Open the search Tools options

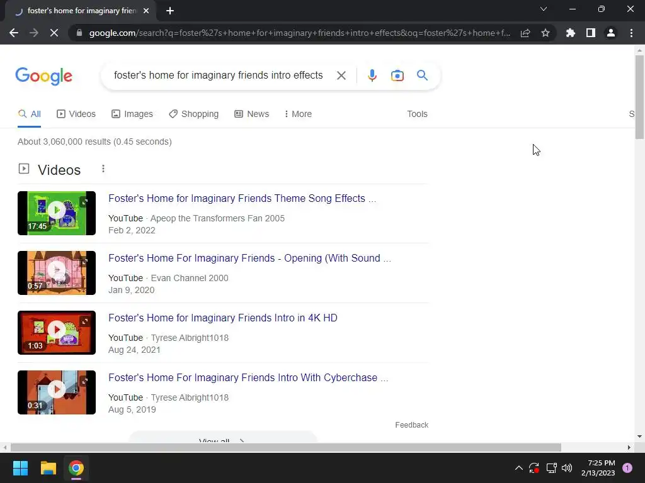coord(417,114)
